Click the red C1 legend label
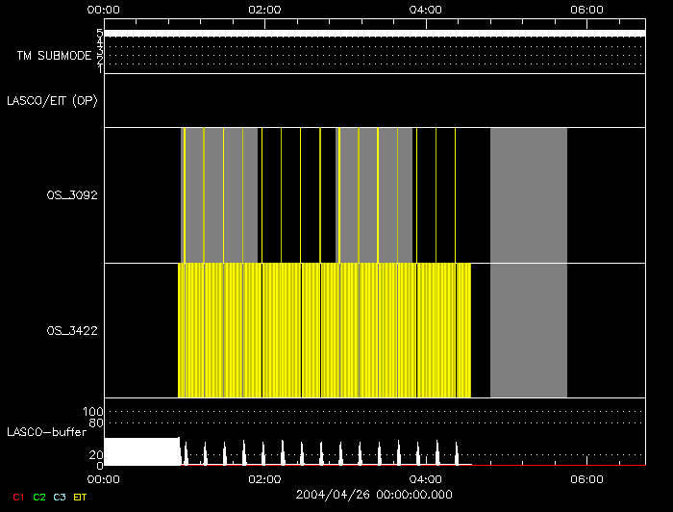 [x=17, y=496]
